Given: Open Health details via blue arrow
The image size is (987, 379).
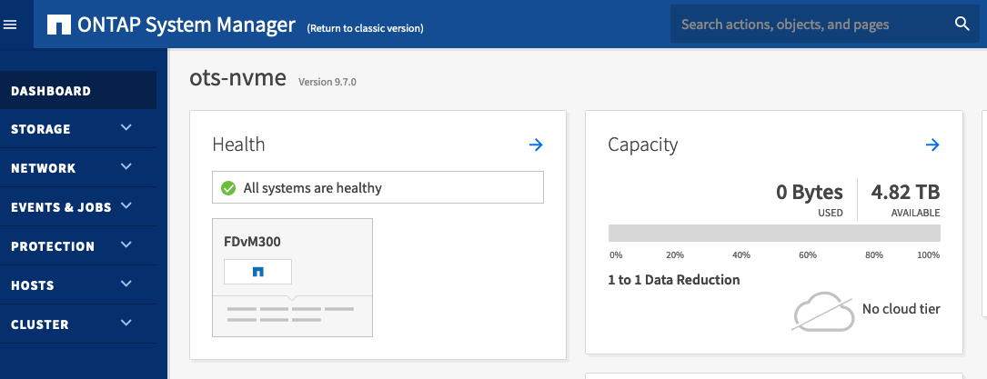Looking at the screenshot, I should [x=536, y=145].
